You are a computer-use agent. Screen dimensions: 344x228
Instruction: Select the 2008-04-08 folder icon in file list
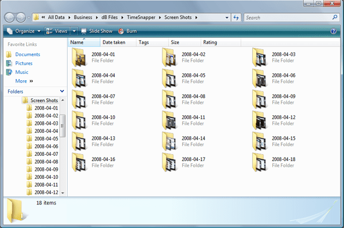click(169, 99)
